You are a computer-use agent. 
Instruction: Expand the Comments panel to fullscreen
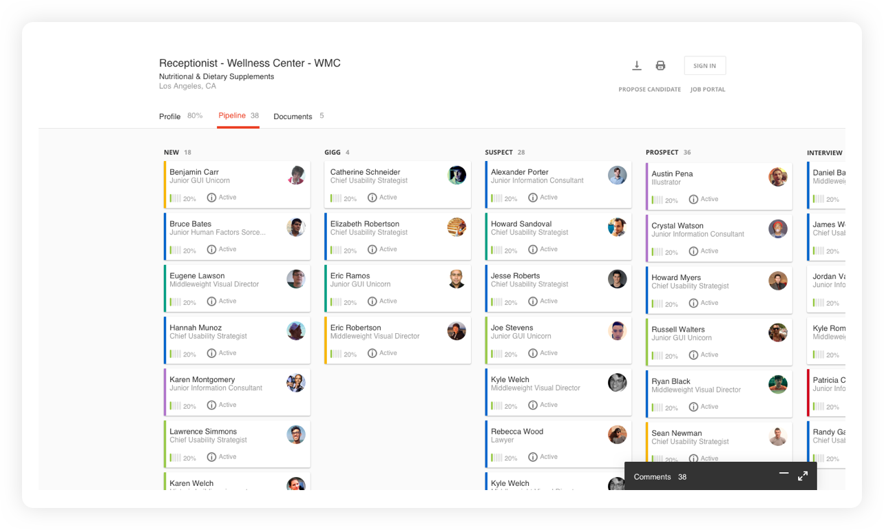(x=803, y=476)
